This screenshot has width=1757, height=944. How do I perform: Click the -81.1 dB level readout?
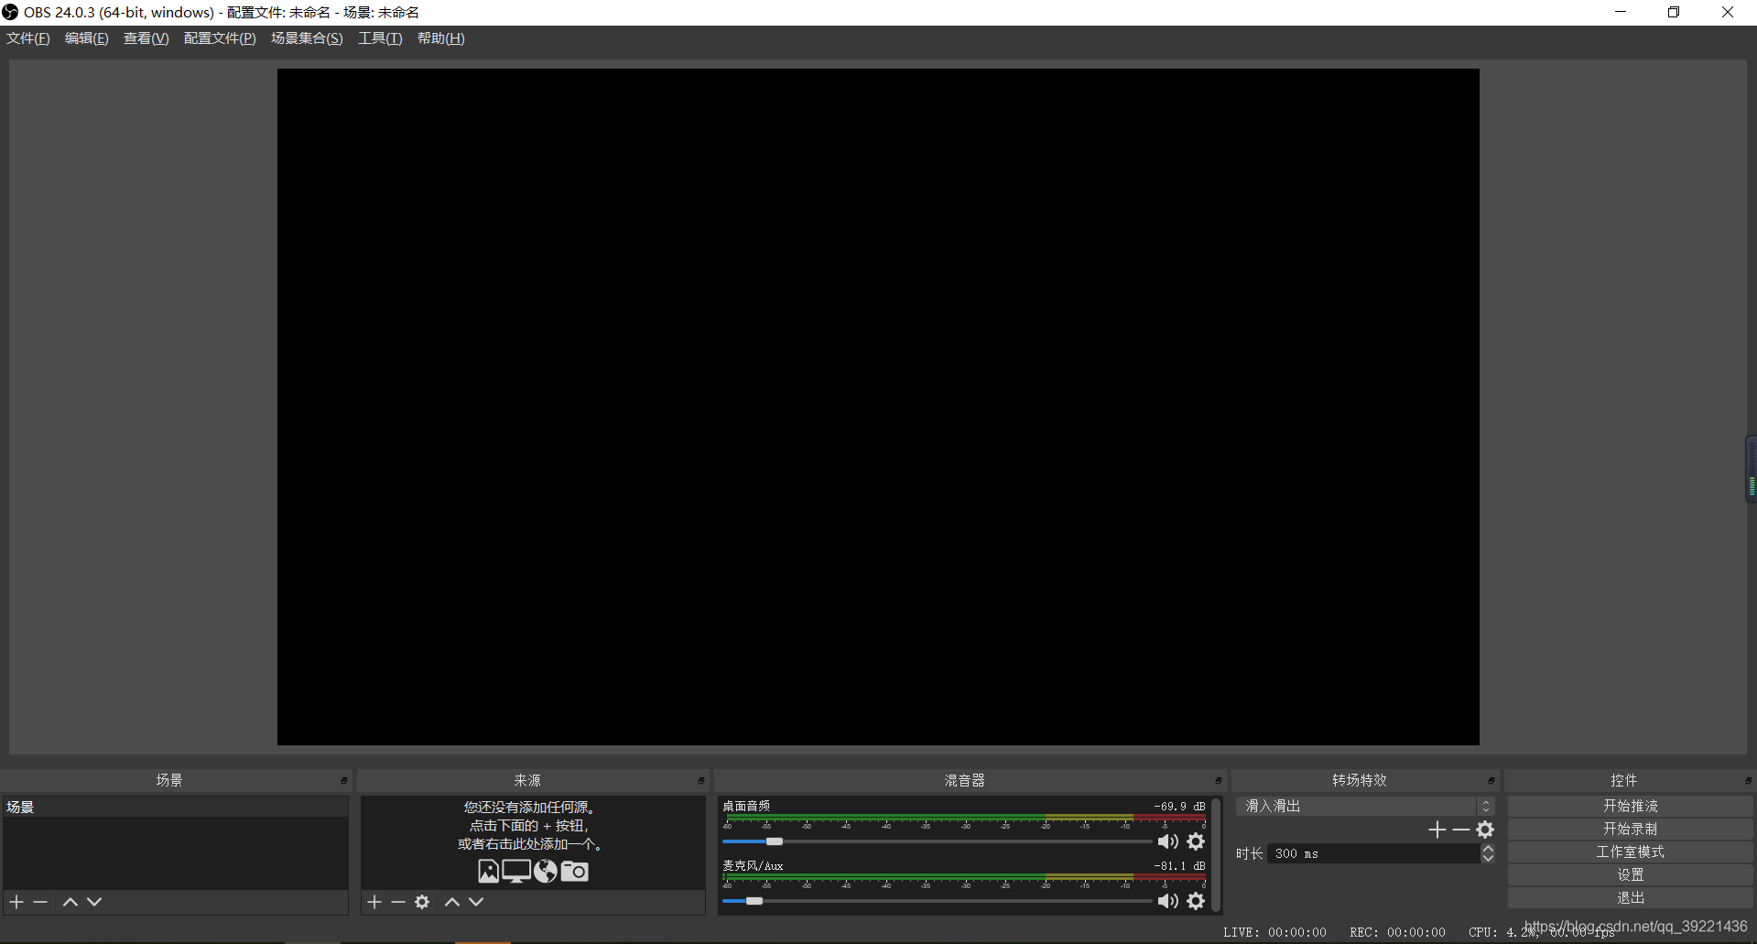(1179, 866)
